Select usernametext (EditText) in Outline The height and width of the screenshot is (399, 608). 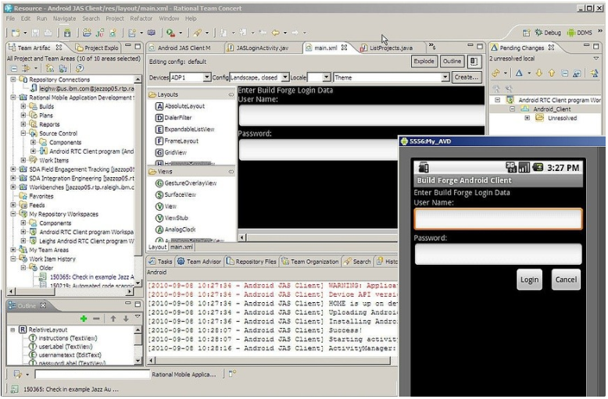point(65,355)
